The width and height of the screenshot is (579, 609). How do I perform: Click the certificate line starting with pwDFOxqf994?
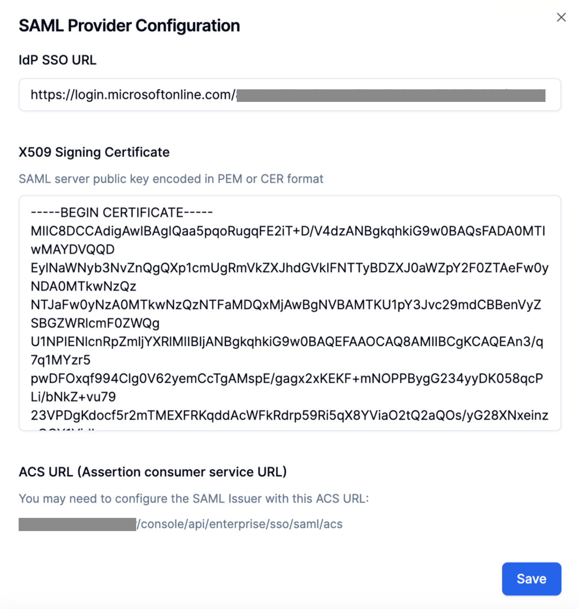pos(287,378)
